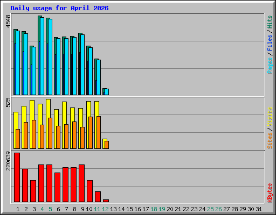276x215 pixels.
Task: Click the 'Daily usage for April 2026' title
Action: [59, 8]
